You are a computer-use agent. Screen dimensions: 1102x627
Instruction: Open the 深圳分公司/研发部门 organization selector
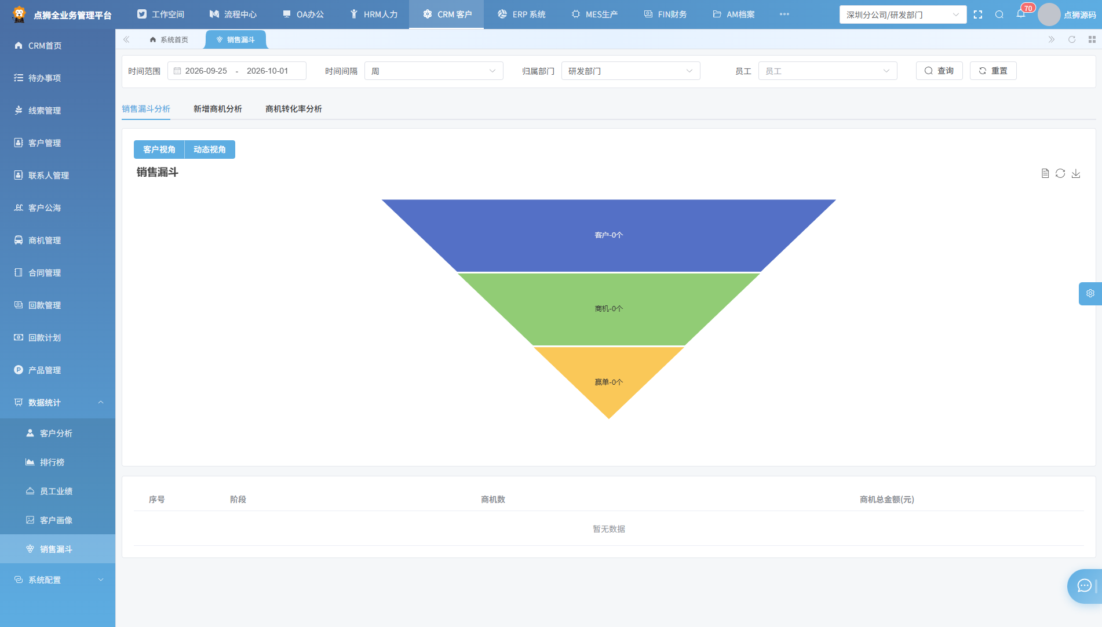coord(903,14)
